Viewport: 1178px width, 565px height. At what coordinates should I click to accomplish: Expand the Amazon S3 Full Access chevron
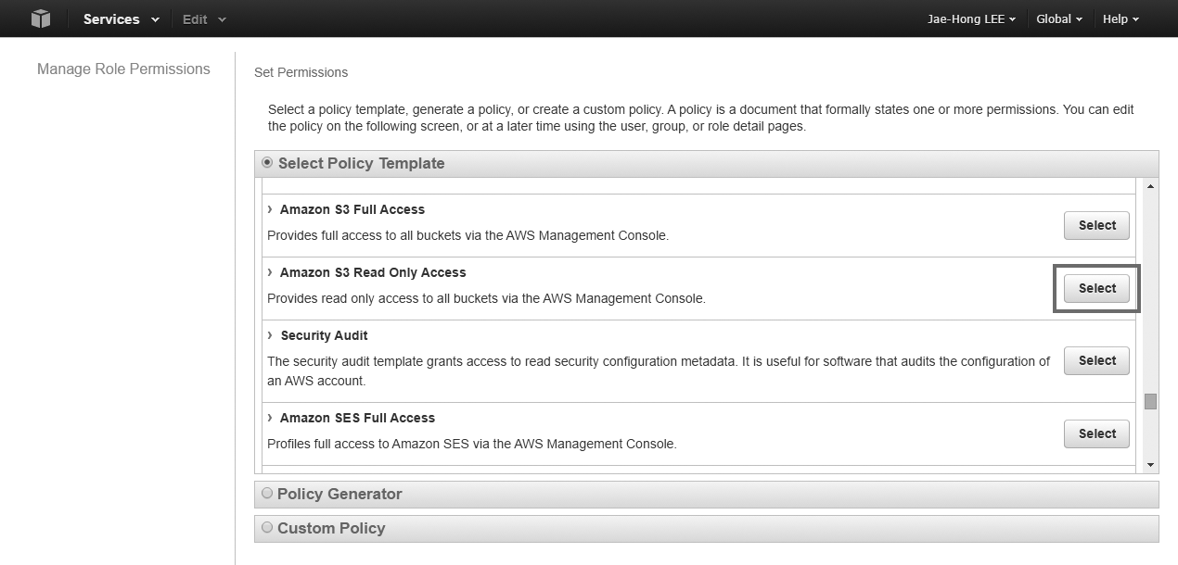(270, 209)
